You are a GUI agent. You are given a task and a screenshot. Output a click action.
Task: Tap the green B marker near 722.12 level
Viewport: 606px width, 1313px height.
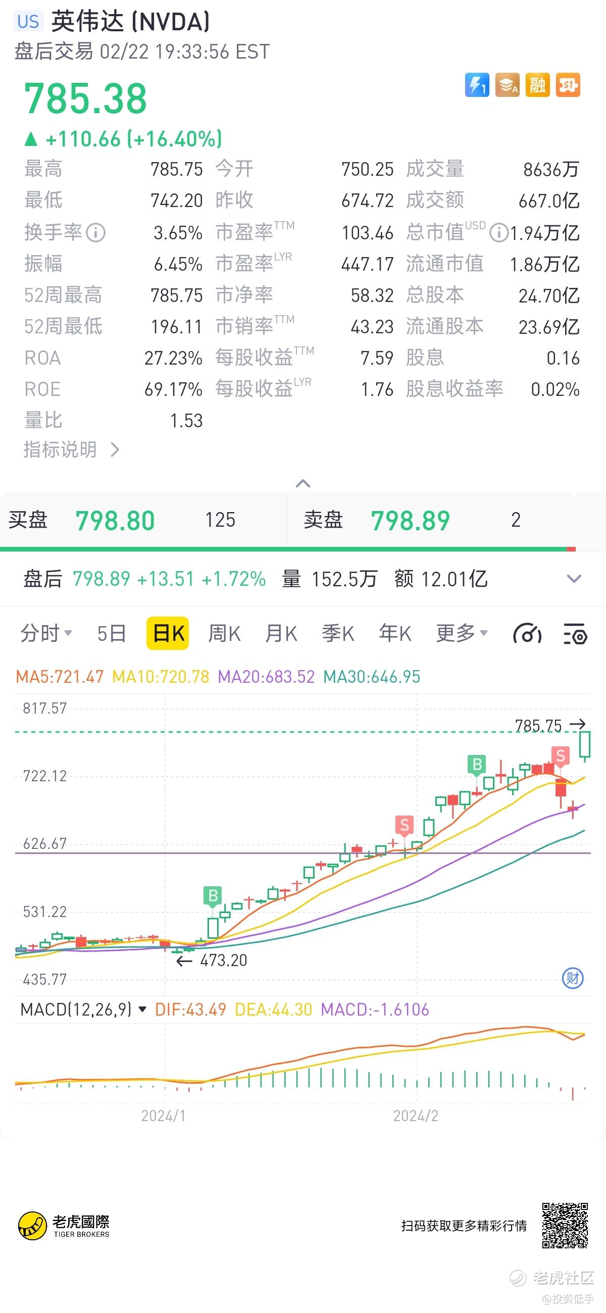477,765
